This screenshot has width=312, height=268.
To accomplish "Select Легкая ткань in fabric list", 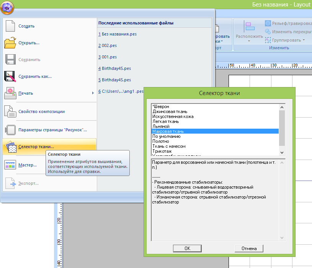I will (x=215, y=121).
